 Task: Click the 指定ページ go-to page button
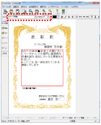[55, 118]
